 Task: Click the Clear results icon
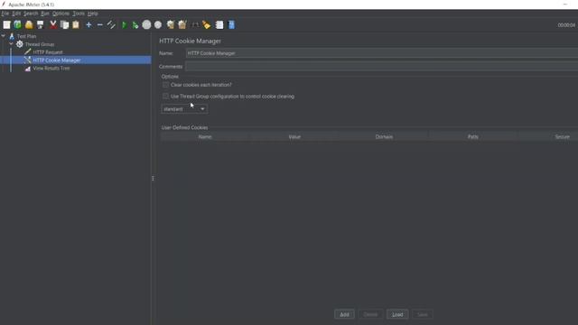click(171, 24)
